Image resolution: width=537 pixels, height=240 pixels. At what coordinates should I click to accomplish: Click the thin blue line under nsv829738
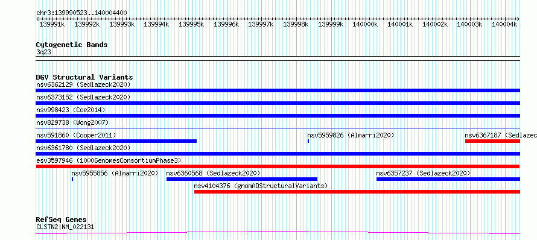[x=278, y=128]
